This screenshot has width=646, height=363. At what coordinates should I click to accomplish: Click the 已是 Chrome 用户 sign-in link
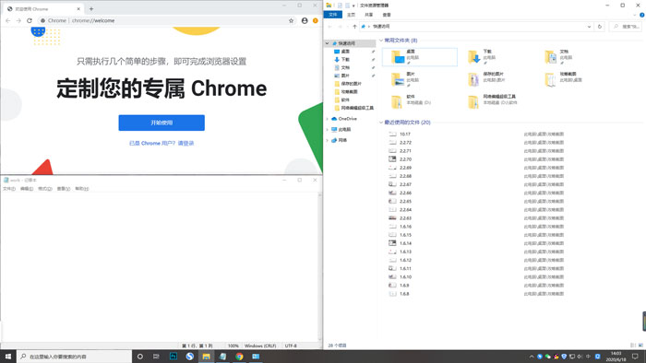click(x=161, y=143)
